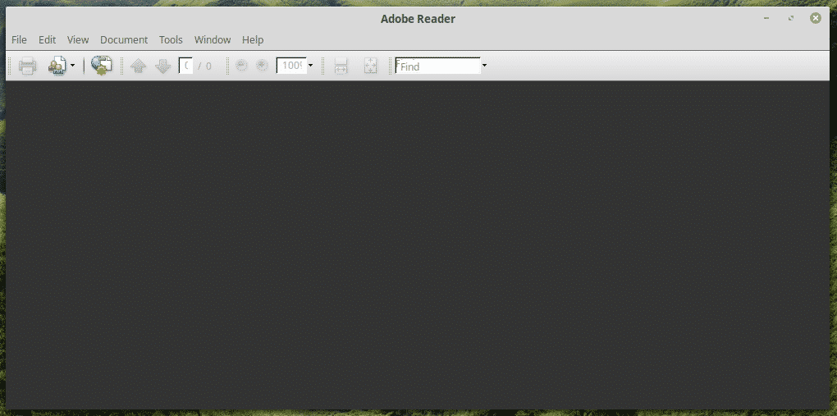Go to the previous page using the up arrow
This screenshot has width=837, height=416.
[138, 66]
